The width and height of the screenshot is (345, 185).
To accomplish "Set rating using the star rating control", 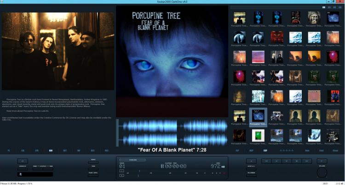I will (287, 151).
